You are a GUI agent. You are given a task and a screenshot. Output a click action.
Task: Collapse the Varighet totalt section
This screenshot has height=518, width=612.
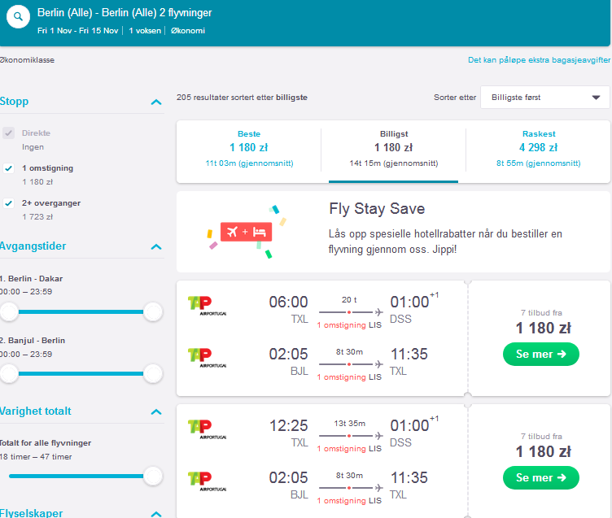click(x=156, y=411)
